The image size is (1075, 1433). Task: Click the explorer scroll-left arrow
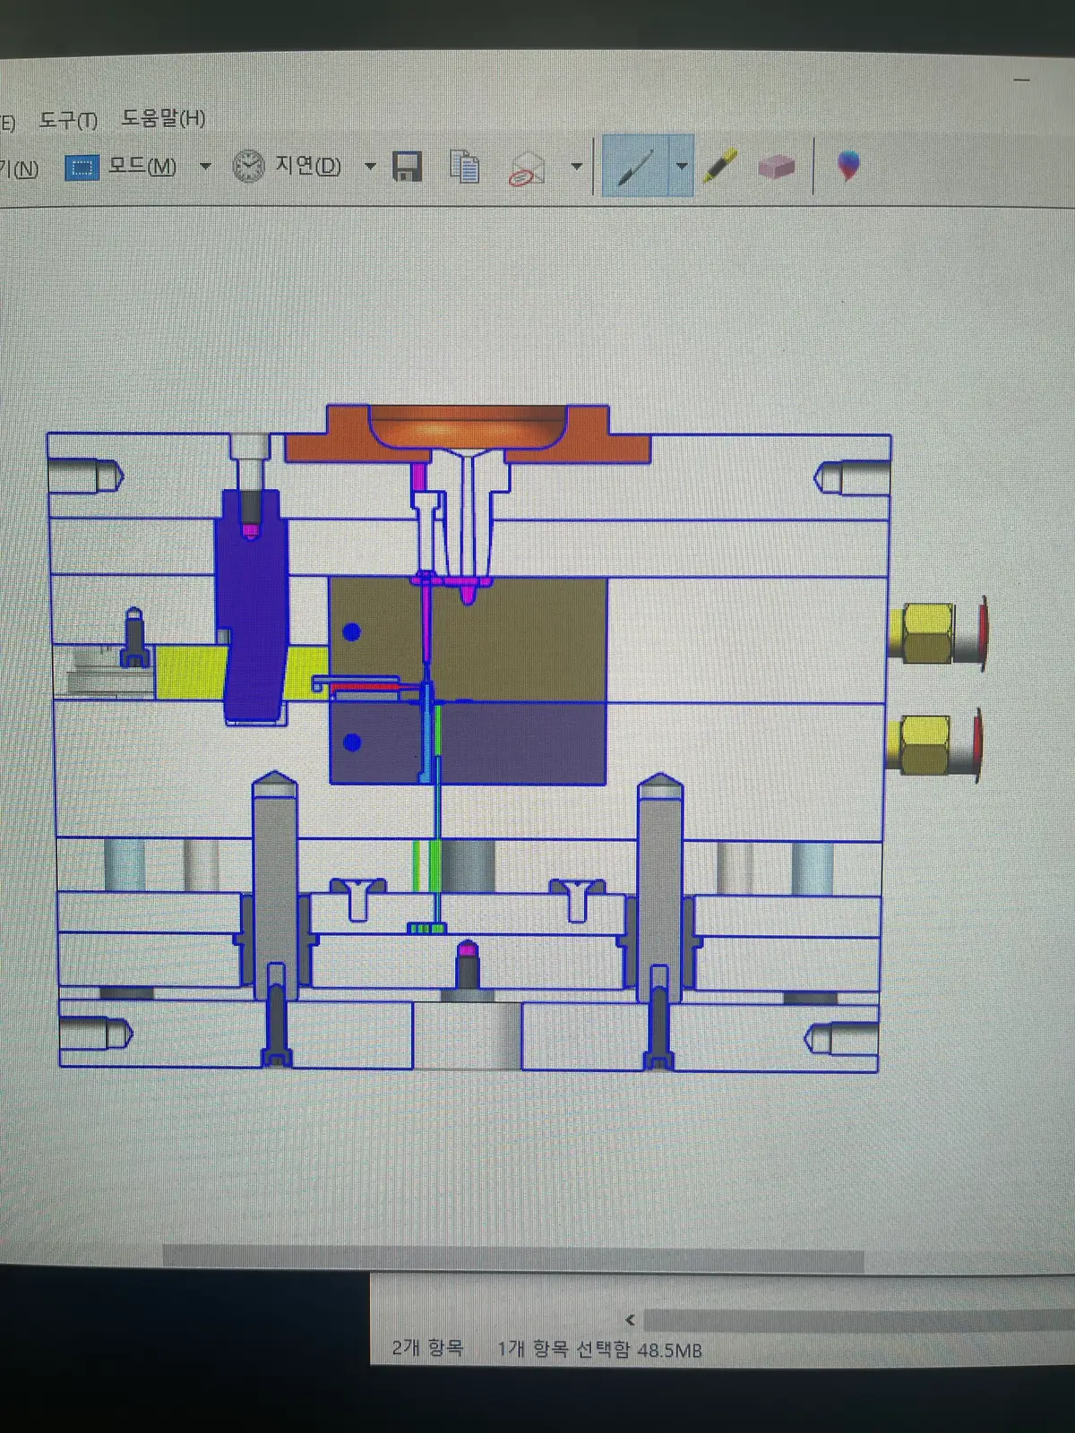630,1319
